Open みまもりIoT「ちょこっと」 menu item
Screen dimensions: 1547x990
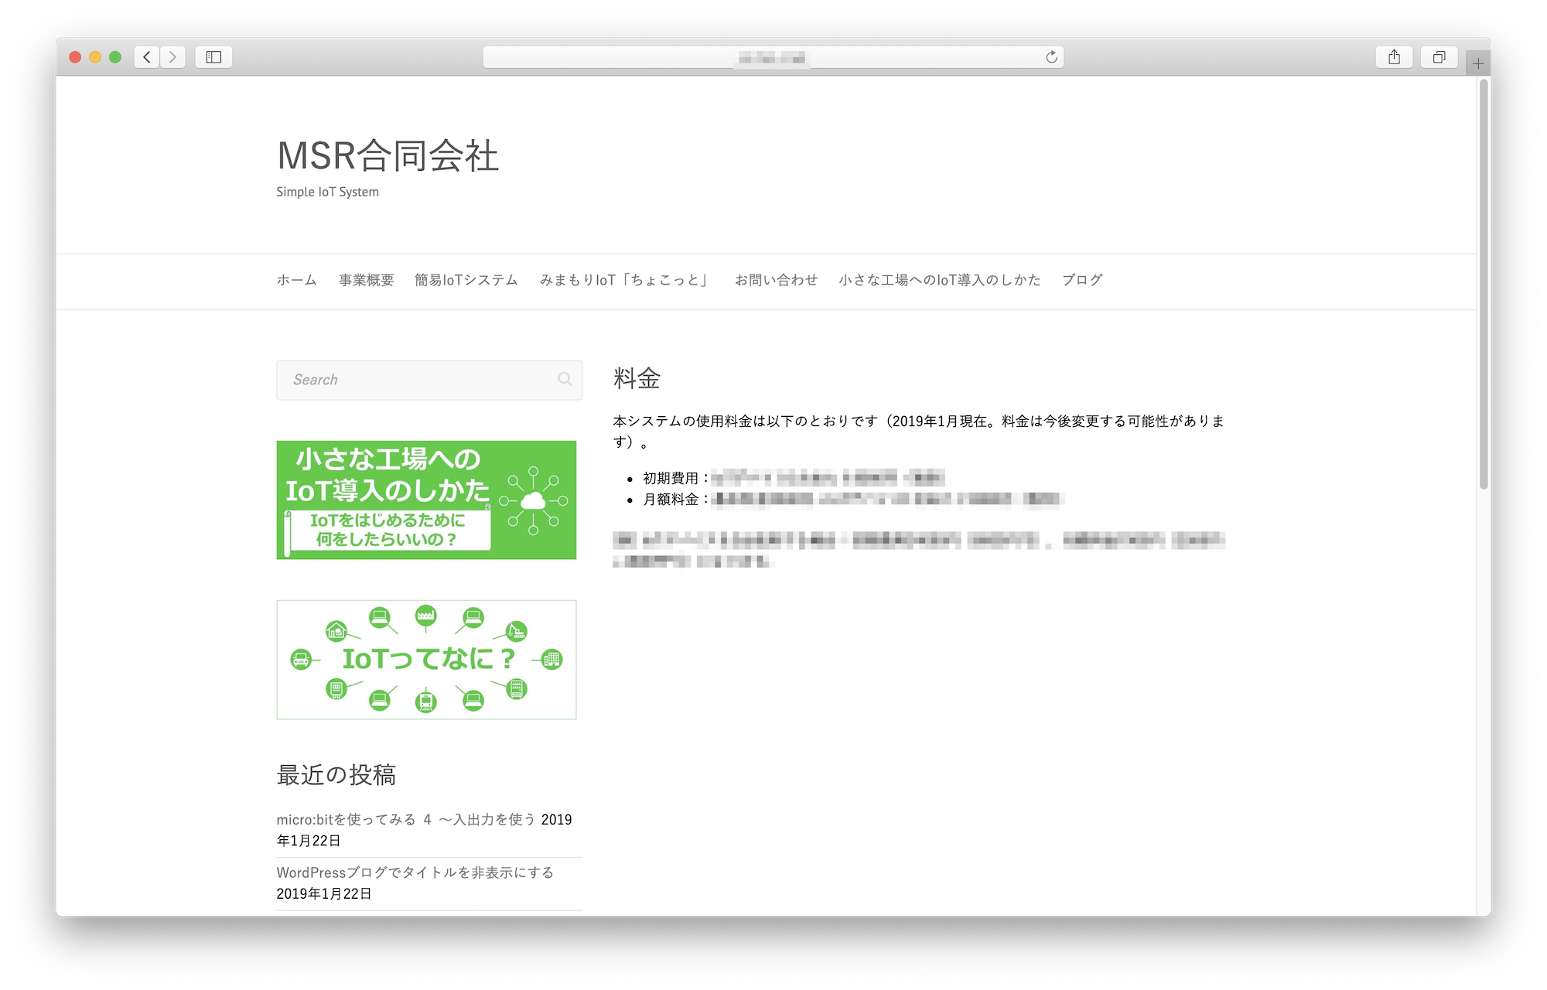(x=625, y=280)
